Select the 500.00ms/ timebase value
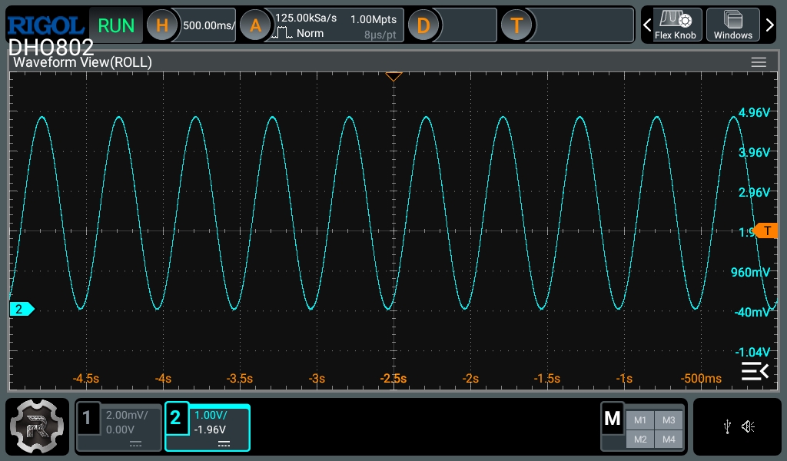 [x=209, y=25]
